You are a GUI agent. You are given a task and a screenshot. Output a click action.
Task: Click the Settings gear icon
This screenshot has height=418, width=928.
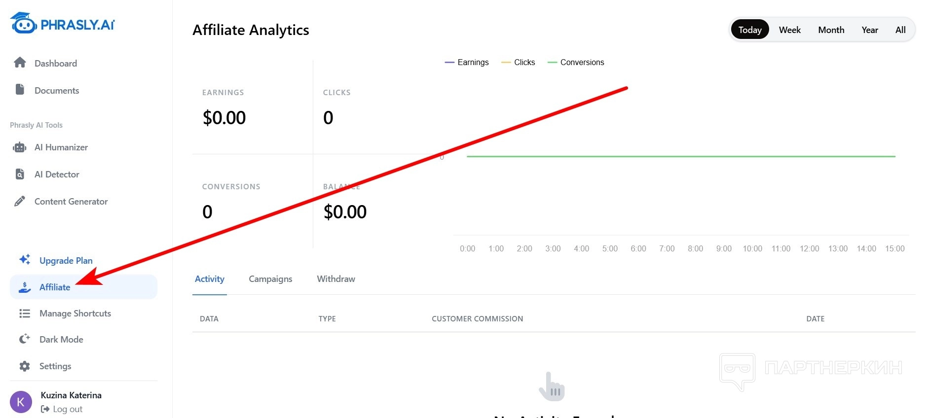[25, 366]
